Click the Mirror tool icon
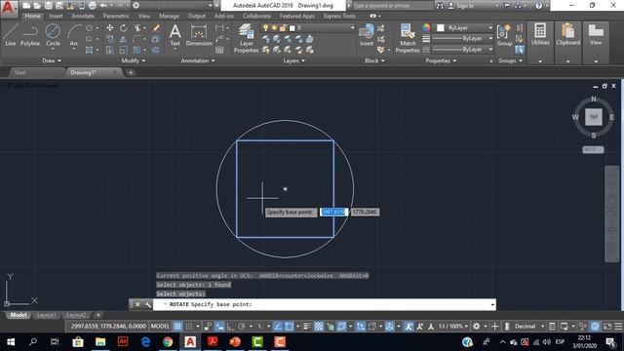This screenshot has width=624, height=351. click(x=124, y=39)
